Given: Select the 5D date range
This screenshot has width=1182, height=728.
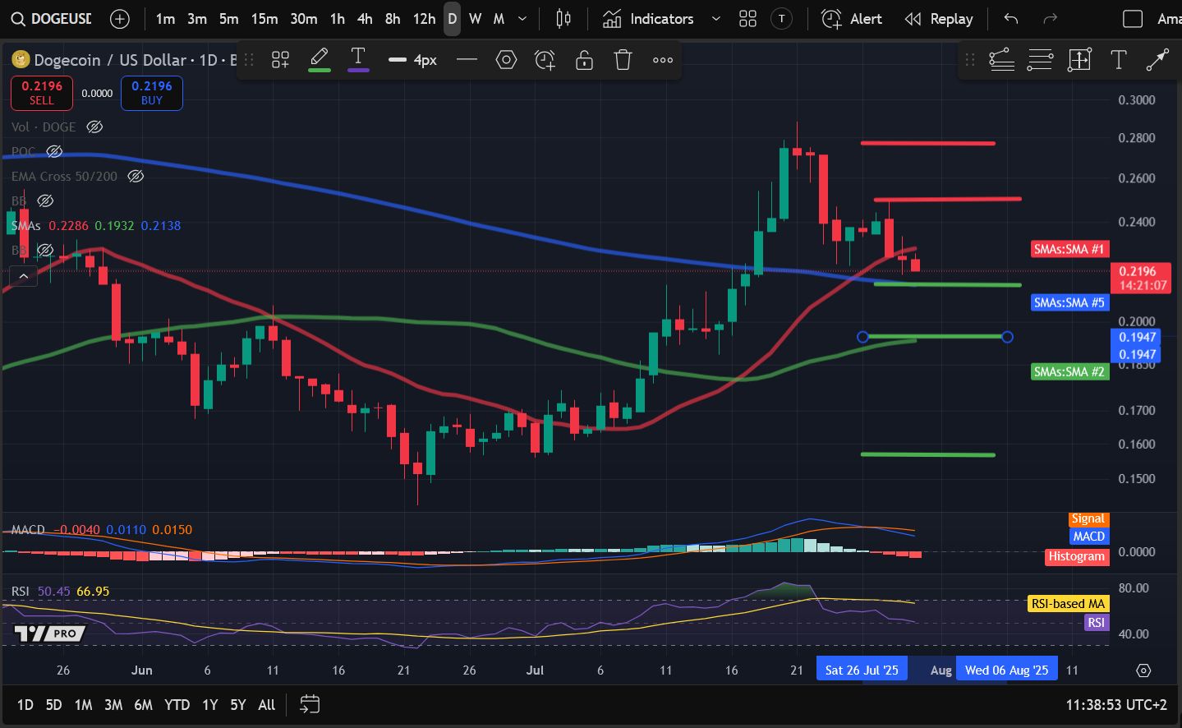Looking at the screenshot, I should pos(53,705).
